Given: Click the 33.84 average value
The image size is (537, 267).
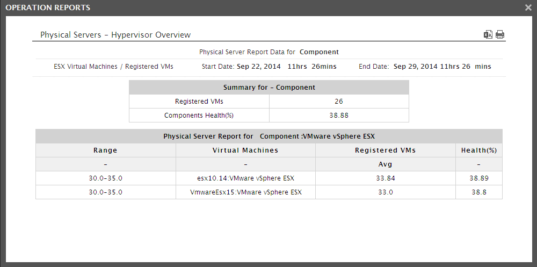Looking at the screenshot, I should pyautogui.click(x=385, y=178).
